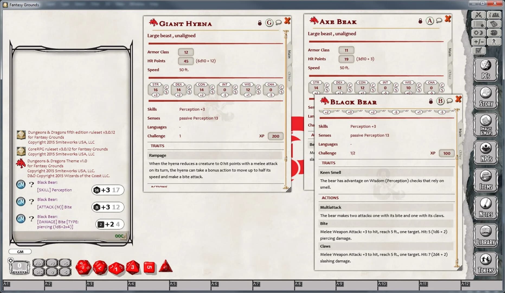Viewport: 505px width, 293px height.
Task: Roll the red twenty-sided die
Action: 84,267
